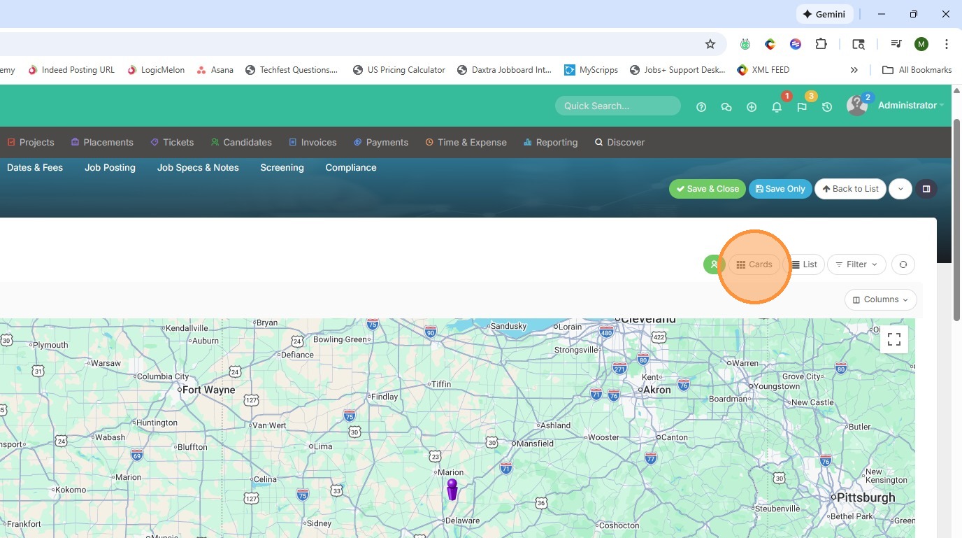Open the LogicMelon bookmark
This screenshot has height=538, width=962.
(x=156, y=70)
